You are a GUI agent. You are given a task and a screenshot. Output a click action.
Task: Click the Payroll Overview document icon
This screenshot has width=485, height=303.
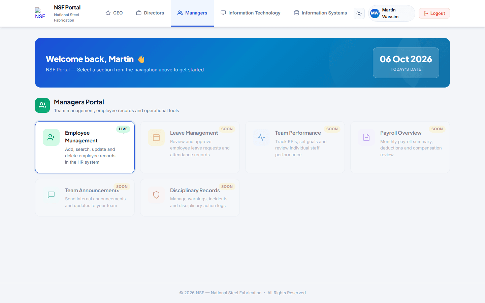(366, 137)
